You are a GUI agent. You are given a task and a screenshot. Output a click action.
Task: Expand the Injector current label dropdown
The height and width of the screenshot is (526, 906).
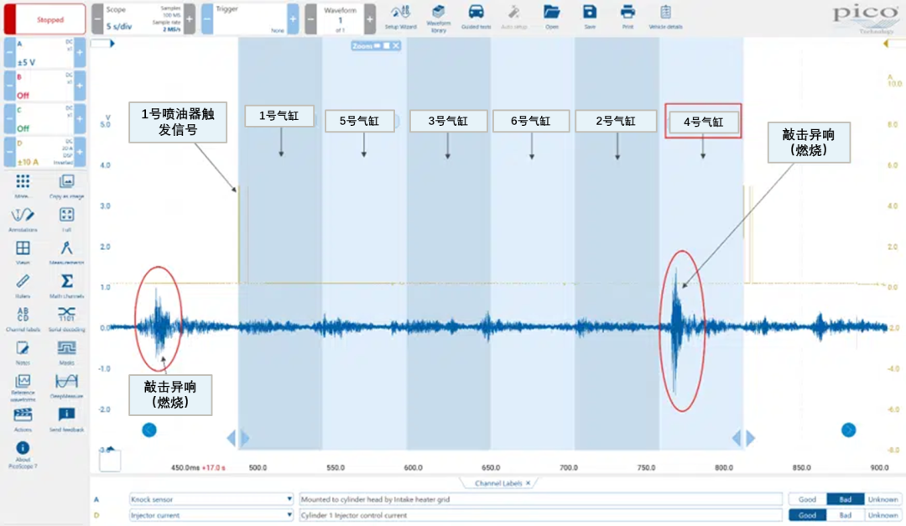click(x=289, y=515)
